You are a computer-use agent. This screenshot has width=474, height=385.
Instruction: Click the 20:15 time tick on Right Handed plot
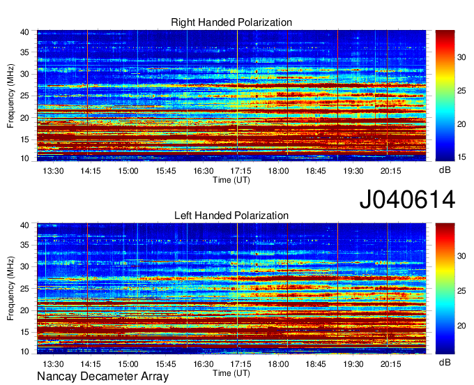(x=390, y=171)
